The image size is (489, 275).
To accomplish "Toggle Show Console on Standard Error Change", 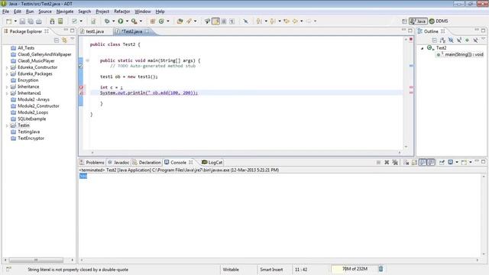I will (x=431, y=163).
